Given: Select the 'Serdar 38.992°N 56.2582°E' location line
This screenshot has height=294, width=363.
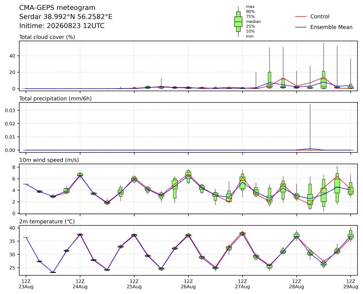Looking at the screenshot, I should [x=66, y=17].
